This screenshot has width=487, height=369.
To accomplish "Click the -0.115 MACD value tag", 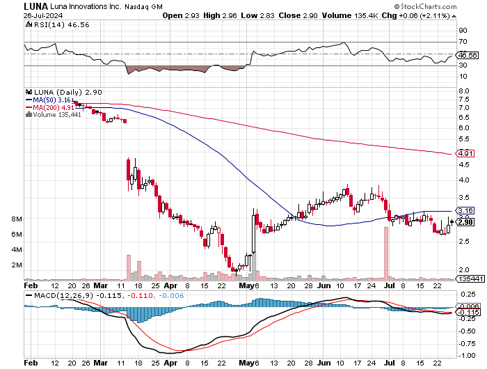I will coord(468,313).
